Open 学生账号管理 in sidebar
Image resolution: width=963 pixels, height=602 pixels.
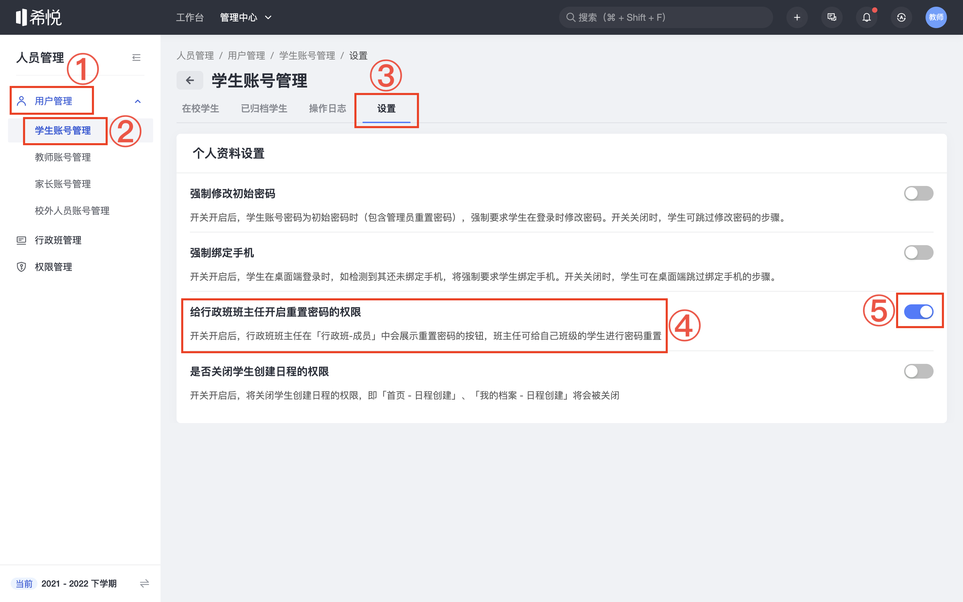pyautogui.click(x=63, y=130)
